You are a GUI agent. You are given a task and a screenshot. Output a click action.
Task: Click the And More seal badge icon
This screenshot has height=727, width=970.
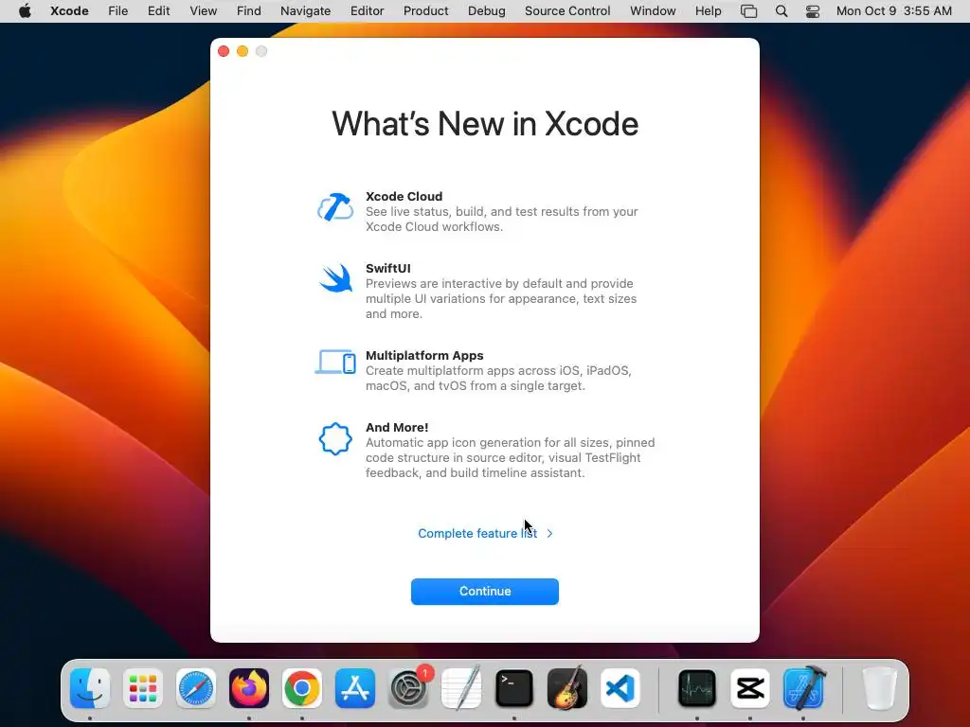(x=335, y=439)
